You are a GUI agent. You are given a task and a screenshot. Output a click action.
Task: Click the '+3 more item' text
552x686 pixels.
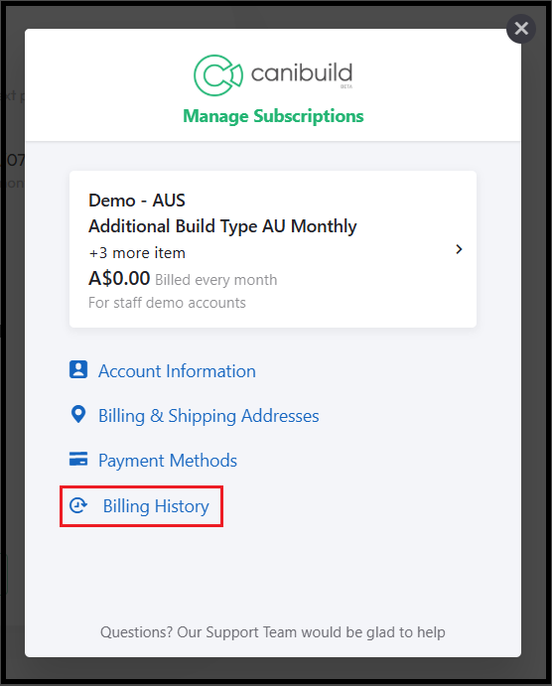[137, 253]
